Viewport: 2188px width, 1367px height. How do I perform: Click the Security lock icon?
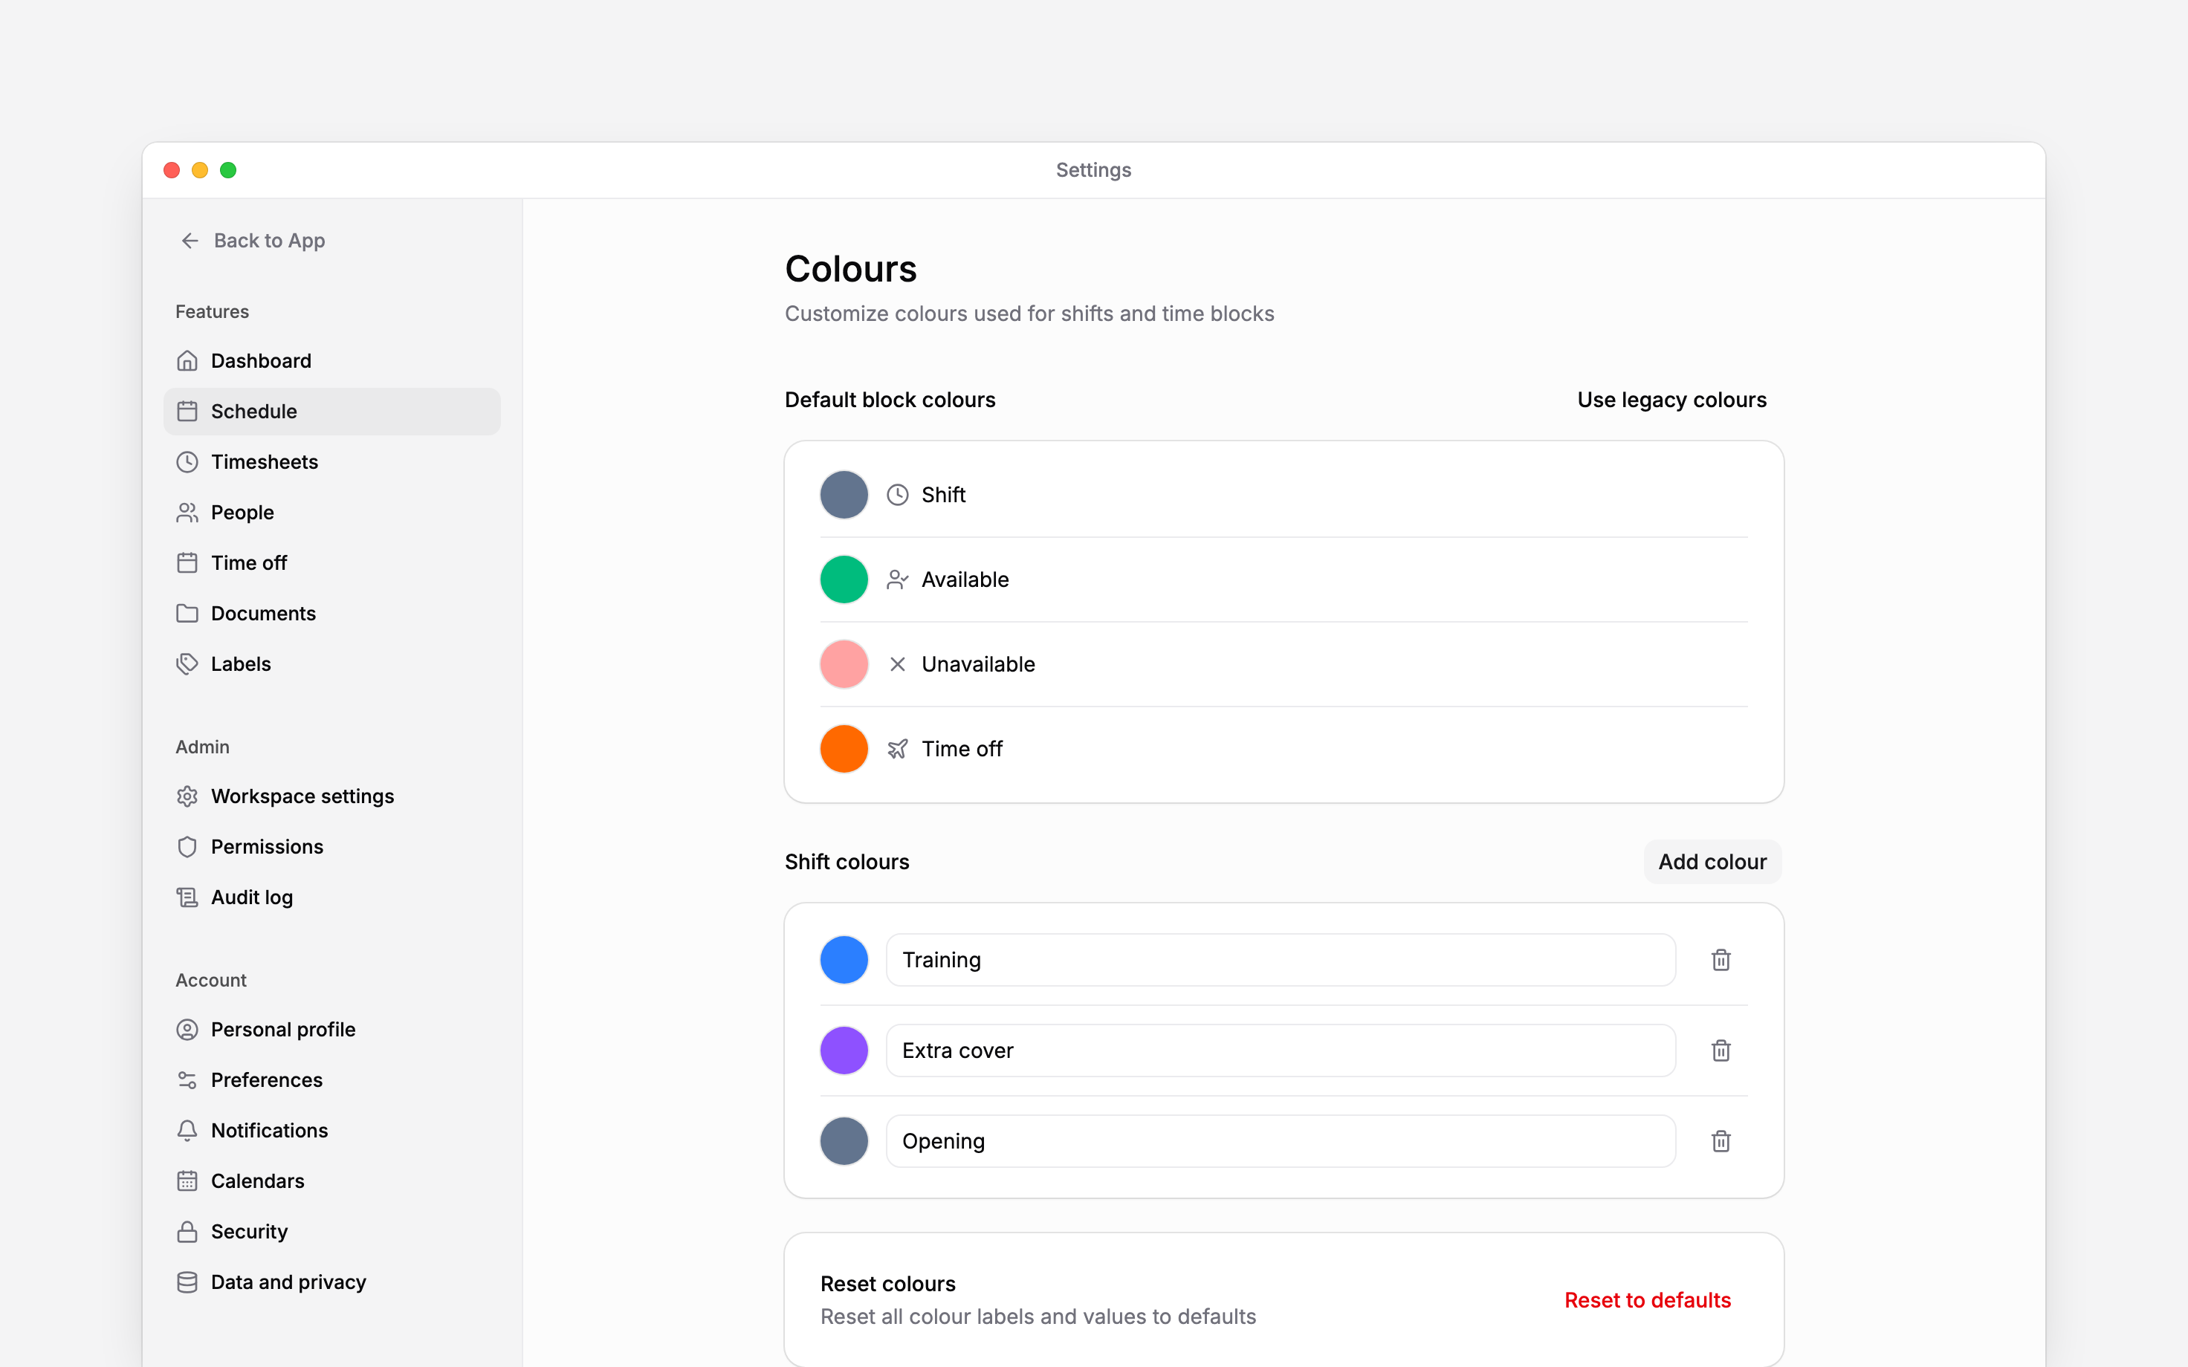[187, 1233]
